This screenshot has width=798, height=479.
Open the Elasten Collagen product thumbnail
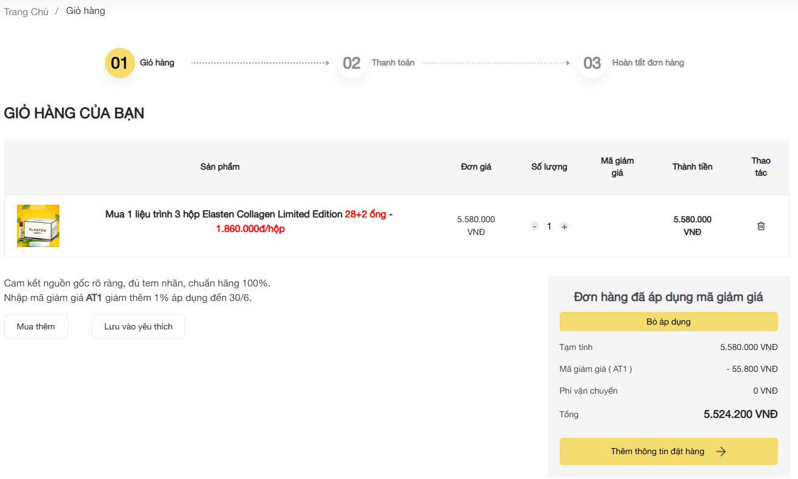pos(38,226)
